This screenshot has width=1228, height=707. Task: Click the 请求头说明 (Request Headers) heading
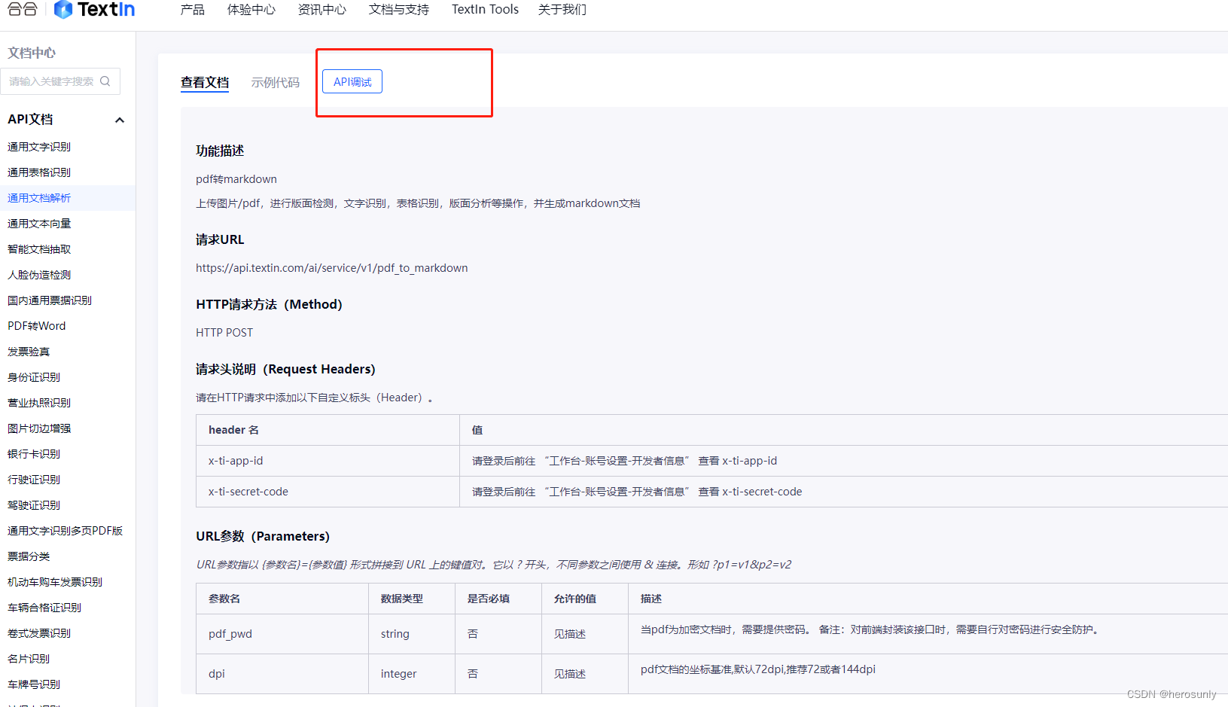285,370
